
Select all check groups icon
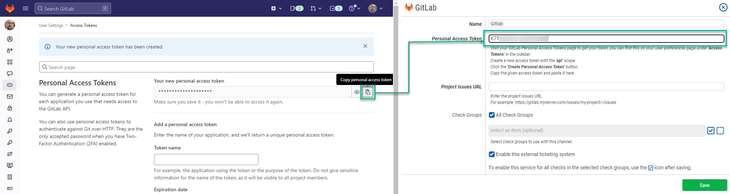(711, 131)
